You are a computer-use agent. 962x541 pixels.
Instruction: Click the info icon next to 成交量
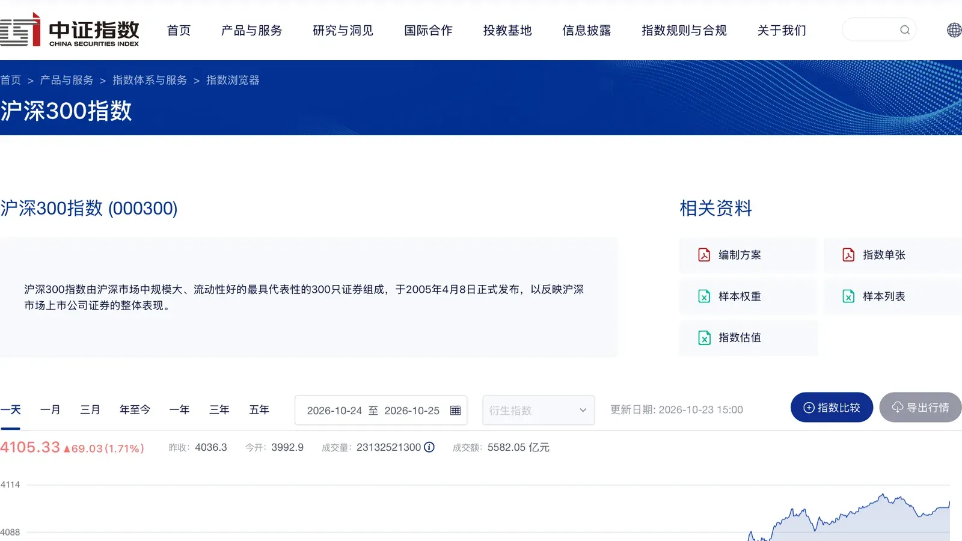point(429,447)
